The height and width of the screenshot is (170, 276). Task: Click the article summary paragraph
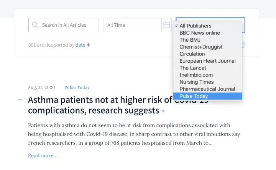point(134,134)
